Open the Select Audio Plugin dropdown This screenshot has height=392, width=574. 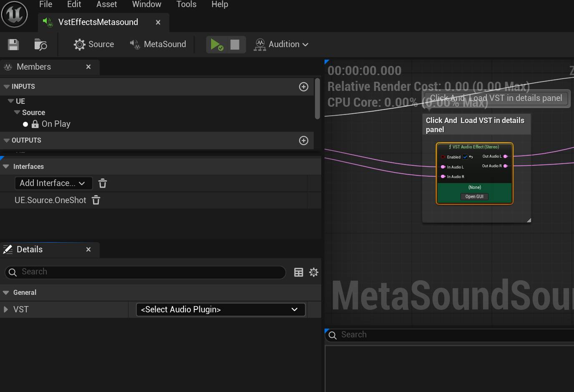point(220,309)
